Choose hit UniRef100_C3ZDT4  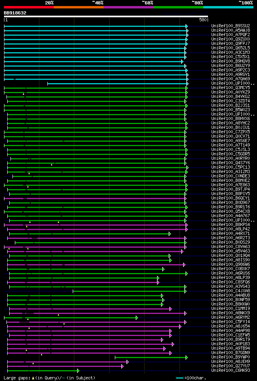[x=230, y=101]
